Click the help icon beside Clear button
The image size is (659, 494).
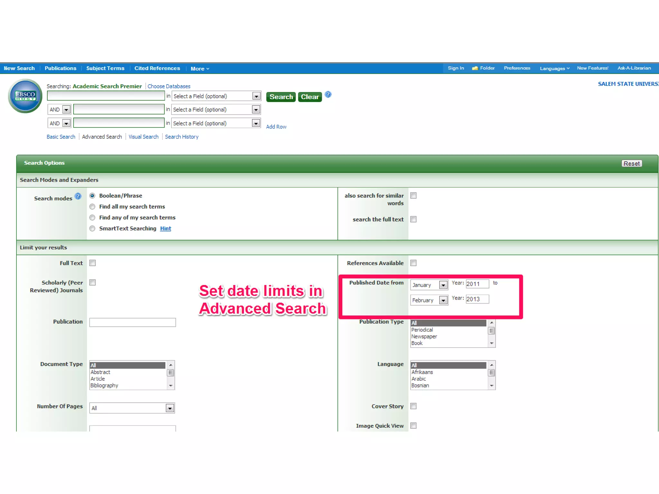click(x=328, y=95)
